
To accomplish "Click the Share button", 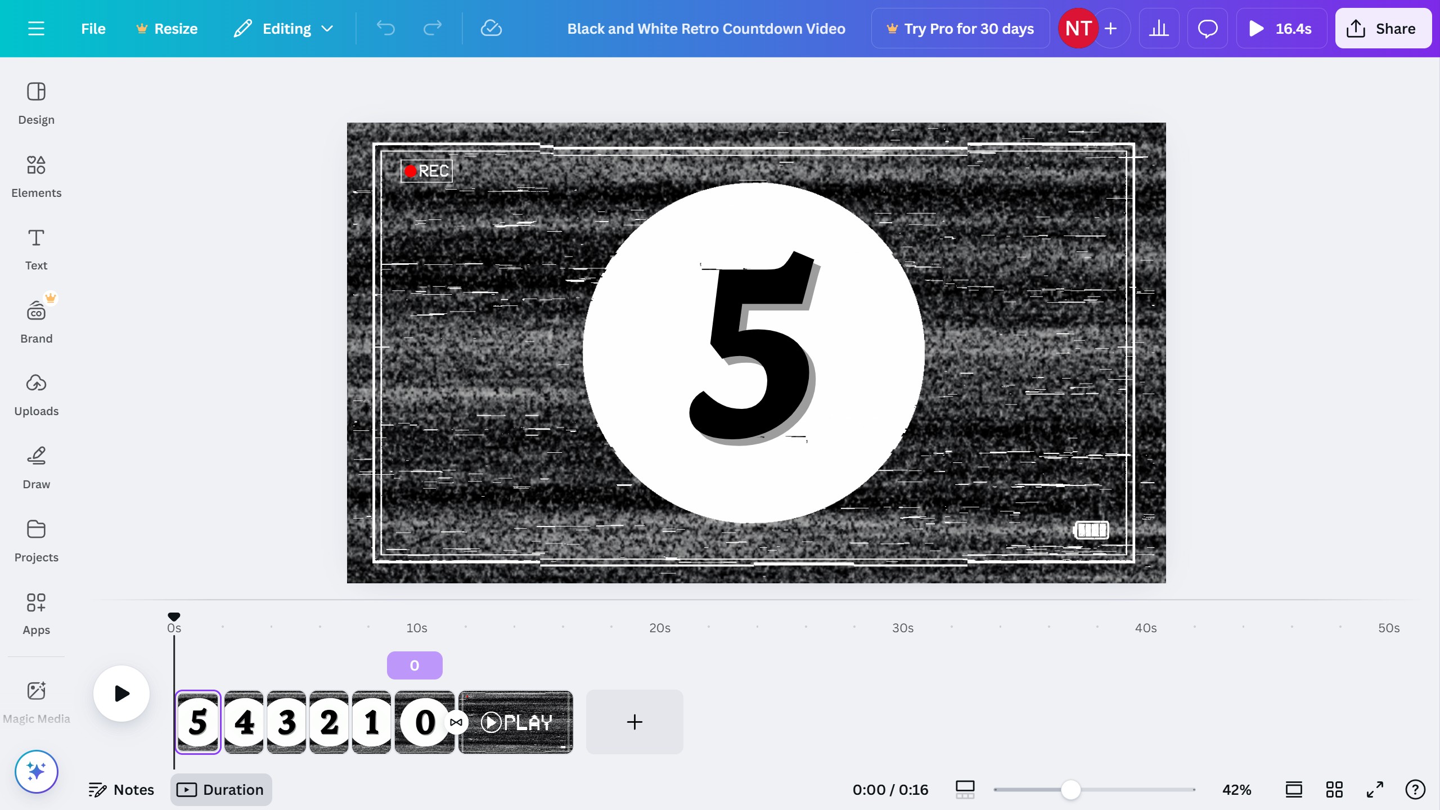I will pyautogui.click(x=1383, y=28).
